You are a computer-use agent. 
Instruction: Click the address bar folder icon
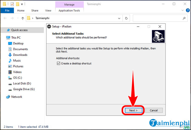click(x=28, y=18)
